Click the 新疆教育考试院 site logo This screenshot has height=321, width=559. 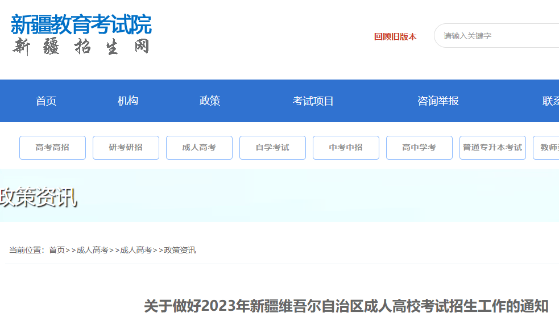(x=81, y=24)
